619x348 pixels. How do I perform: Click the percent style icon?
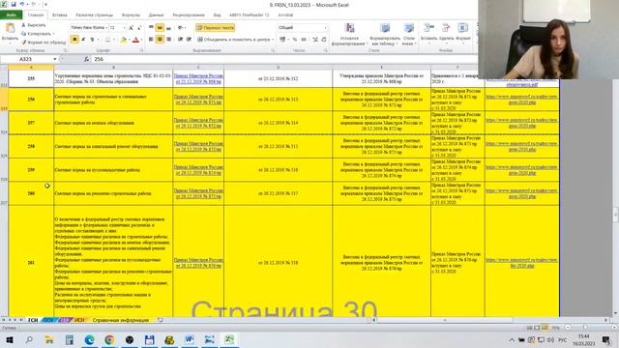tap(294, 40)
